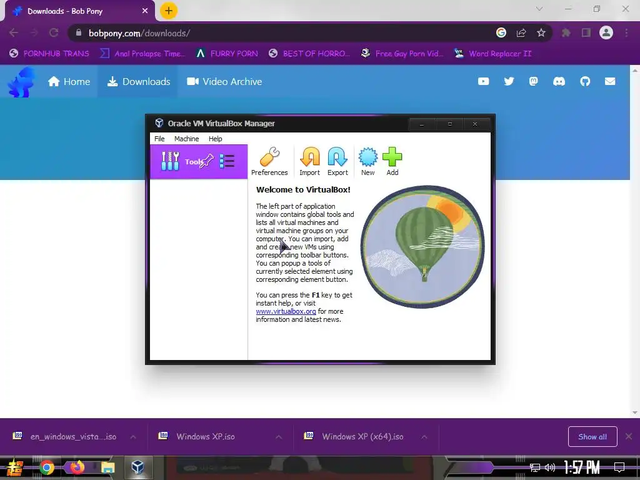640x480 pixels.
Task: Bookmark this page with star icon
Action: point(541,32)
